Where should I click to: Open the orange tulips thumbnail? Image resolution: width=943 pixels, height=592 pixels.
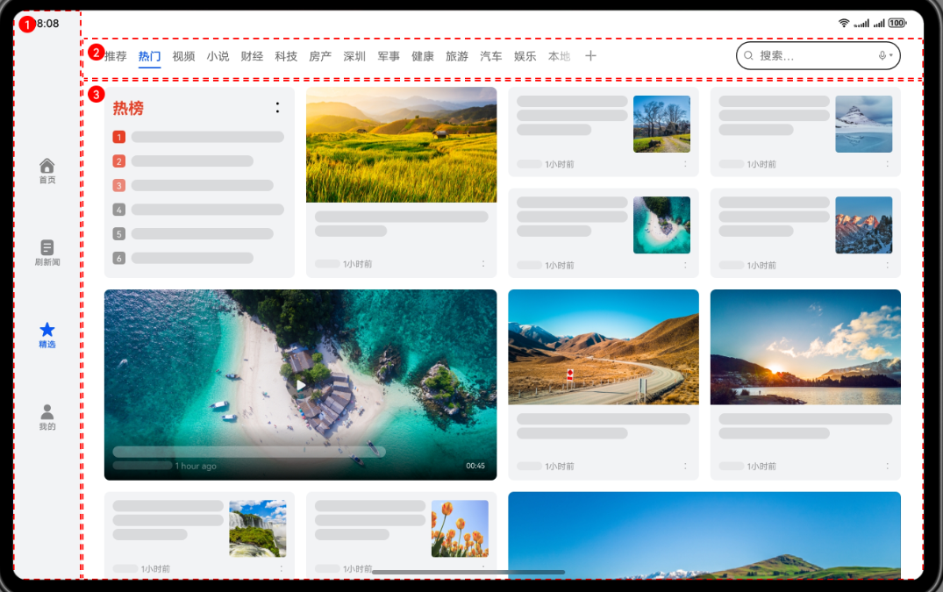click(460, 528)
